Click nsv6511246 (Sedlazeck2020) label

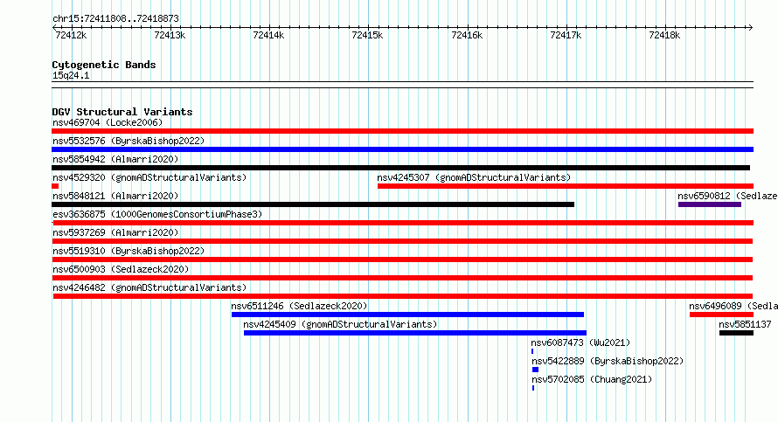tap(299, 306)
